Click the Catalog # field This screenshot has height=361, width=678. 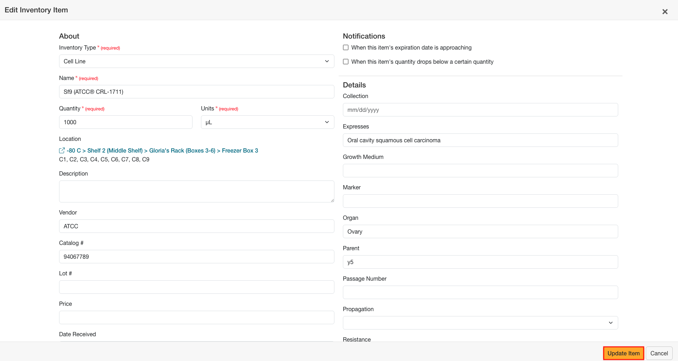pos(196,257)
